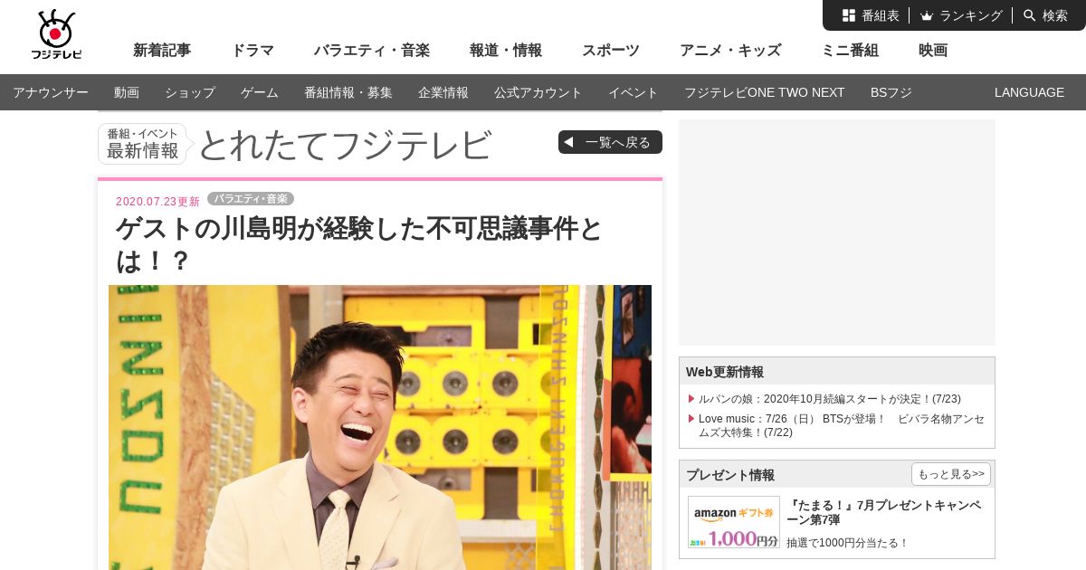Open 企業情報 link
The width and height of the screenshot is (1086, 570).
(x=443, y=92)
